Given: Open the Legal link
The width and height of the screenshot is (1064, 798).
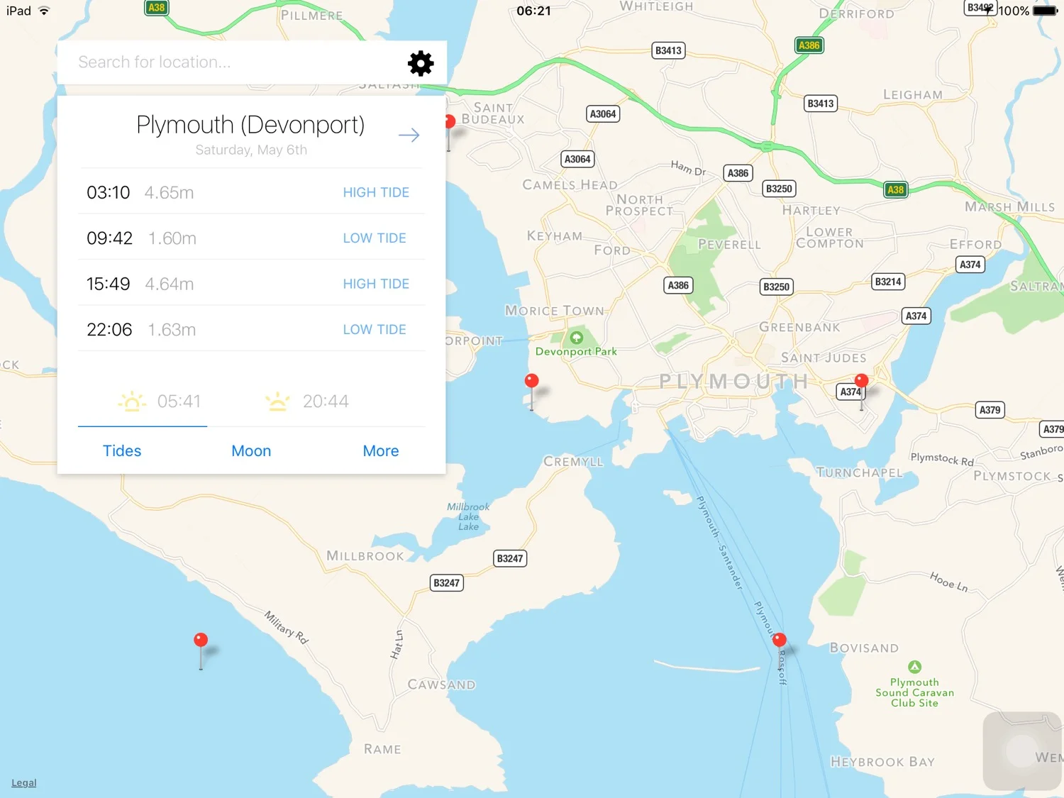Looking at the screenshot, I should click(x=24, y=783).
